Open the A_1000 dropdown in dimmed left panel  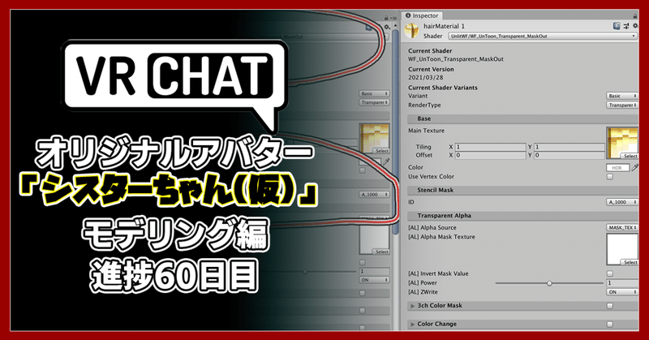[x=374, y=194]
